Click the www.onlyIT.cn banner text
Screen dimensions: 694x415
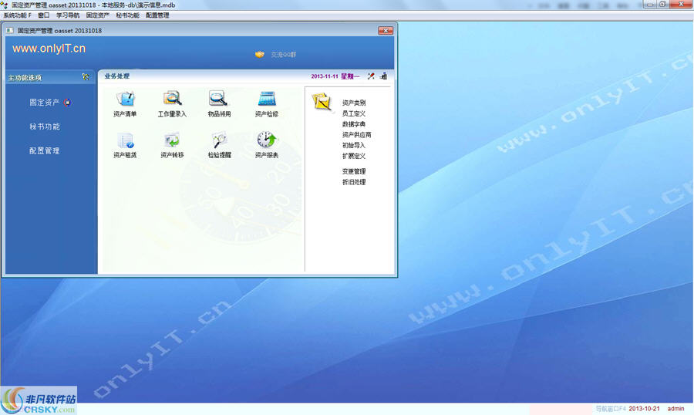click(x=49, y=49)
